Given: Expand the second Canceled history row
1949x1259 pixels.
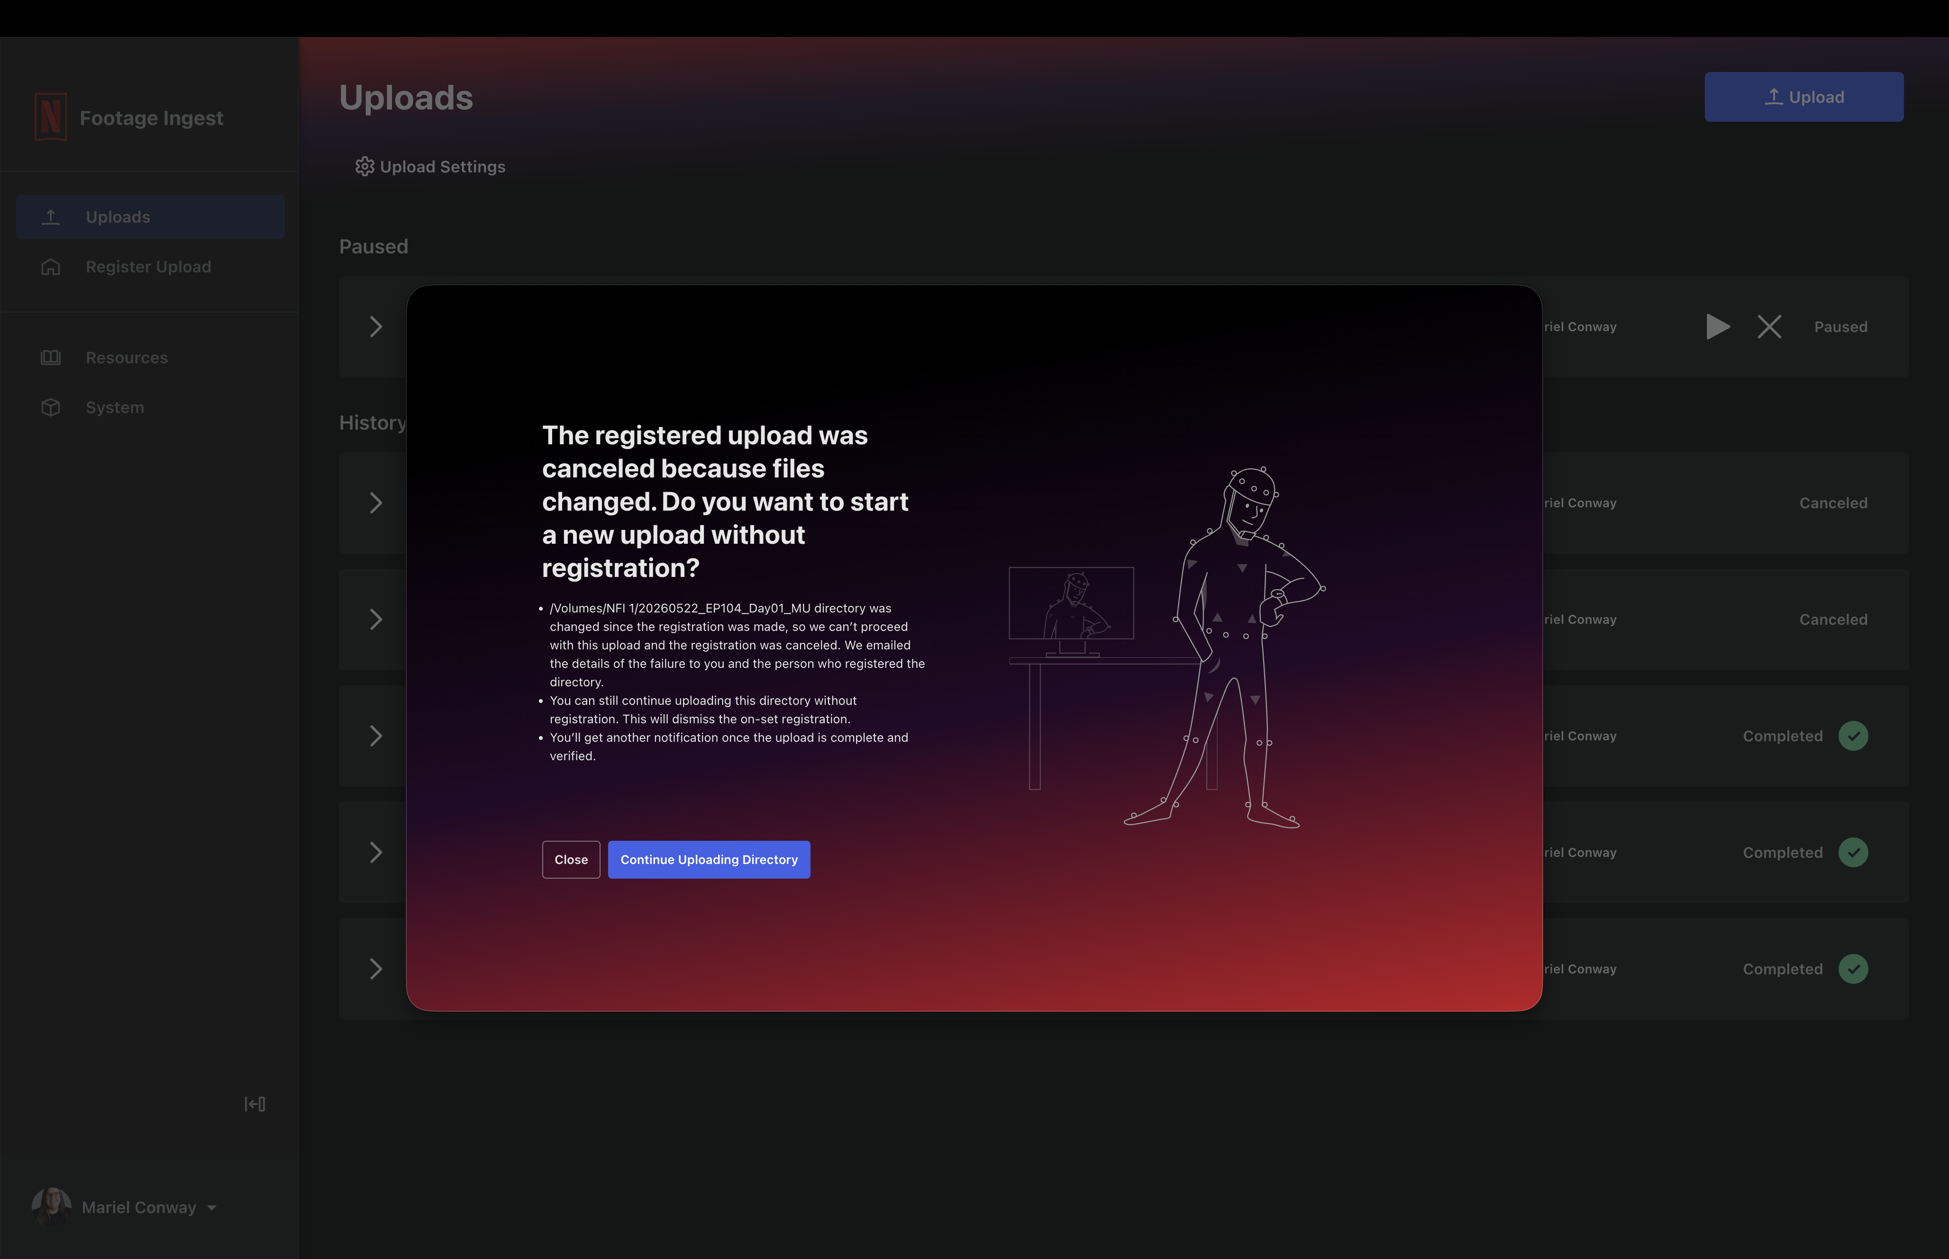Looking at the screenshot, I should (375, 619).
